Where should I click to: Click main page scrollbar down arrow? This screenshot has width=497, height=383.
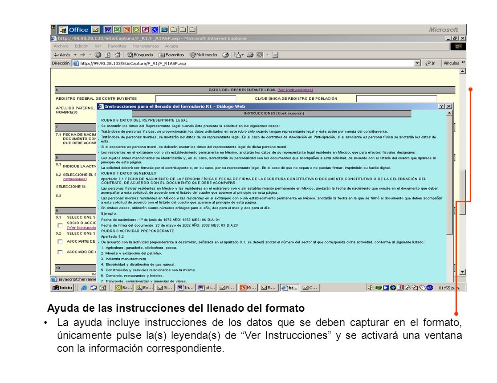[462, 272]
